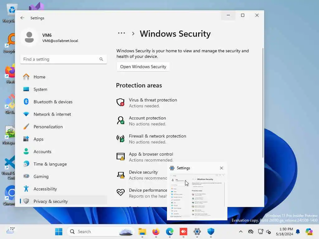Click the Home house icon

point(26,77)
